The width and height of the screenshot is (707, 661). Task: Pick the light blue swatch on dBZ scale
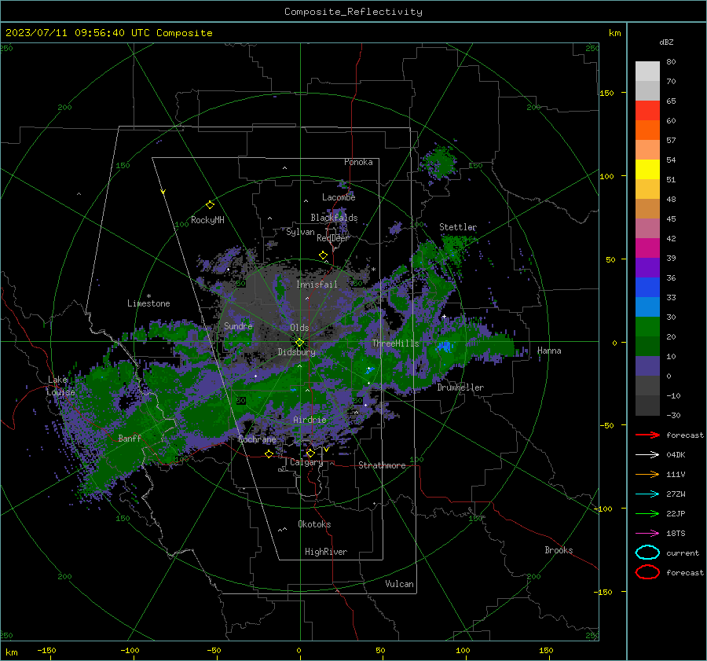(x=647, y=307)
